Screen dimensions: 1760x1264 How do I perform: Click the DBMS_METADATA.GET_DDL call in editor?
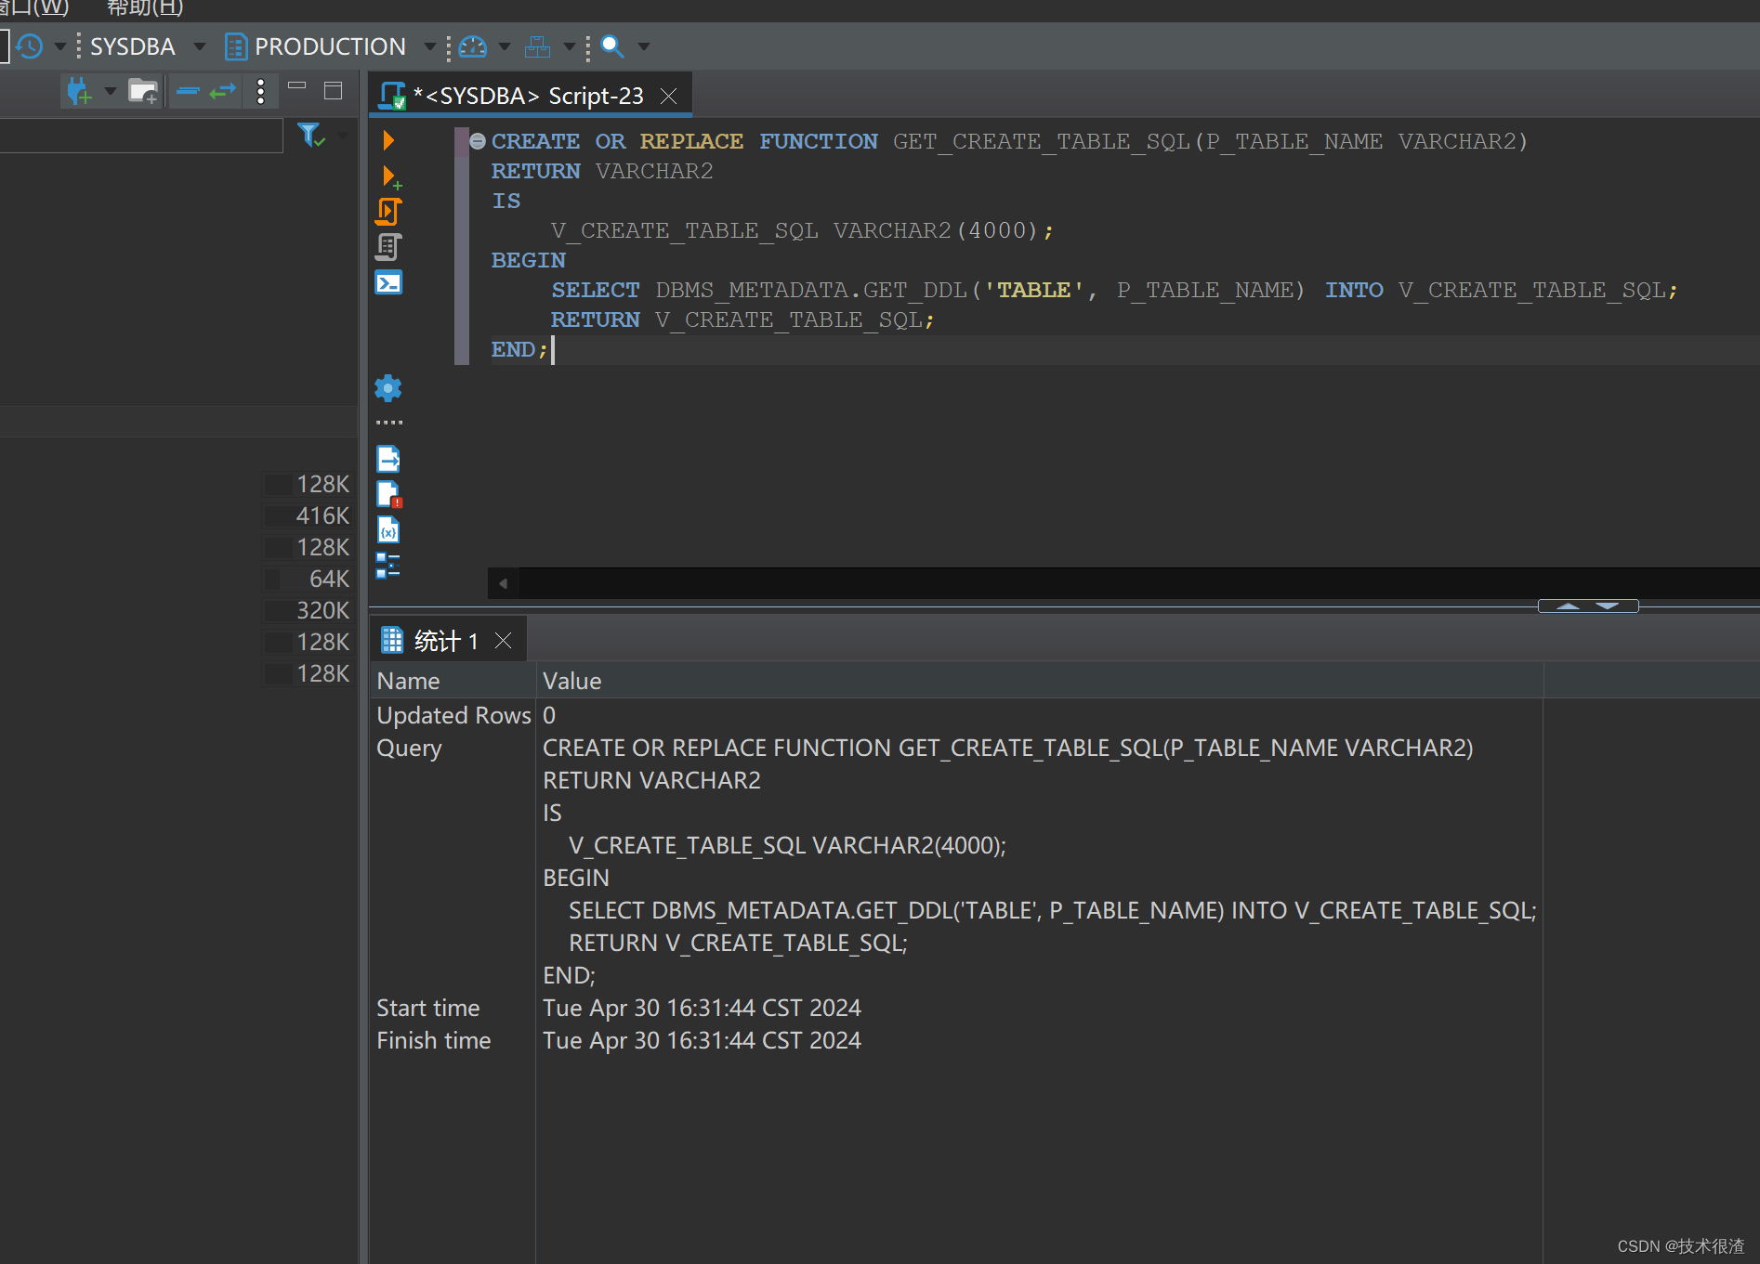coord(811,290)
